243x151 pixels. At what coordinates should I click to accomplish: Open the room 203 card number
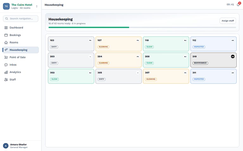(52, 57)
